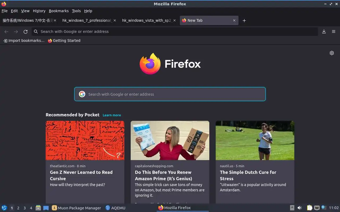Click the back navigation arrow
Image resolution: width=340 pixels, height=212 pixels.
6,32
